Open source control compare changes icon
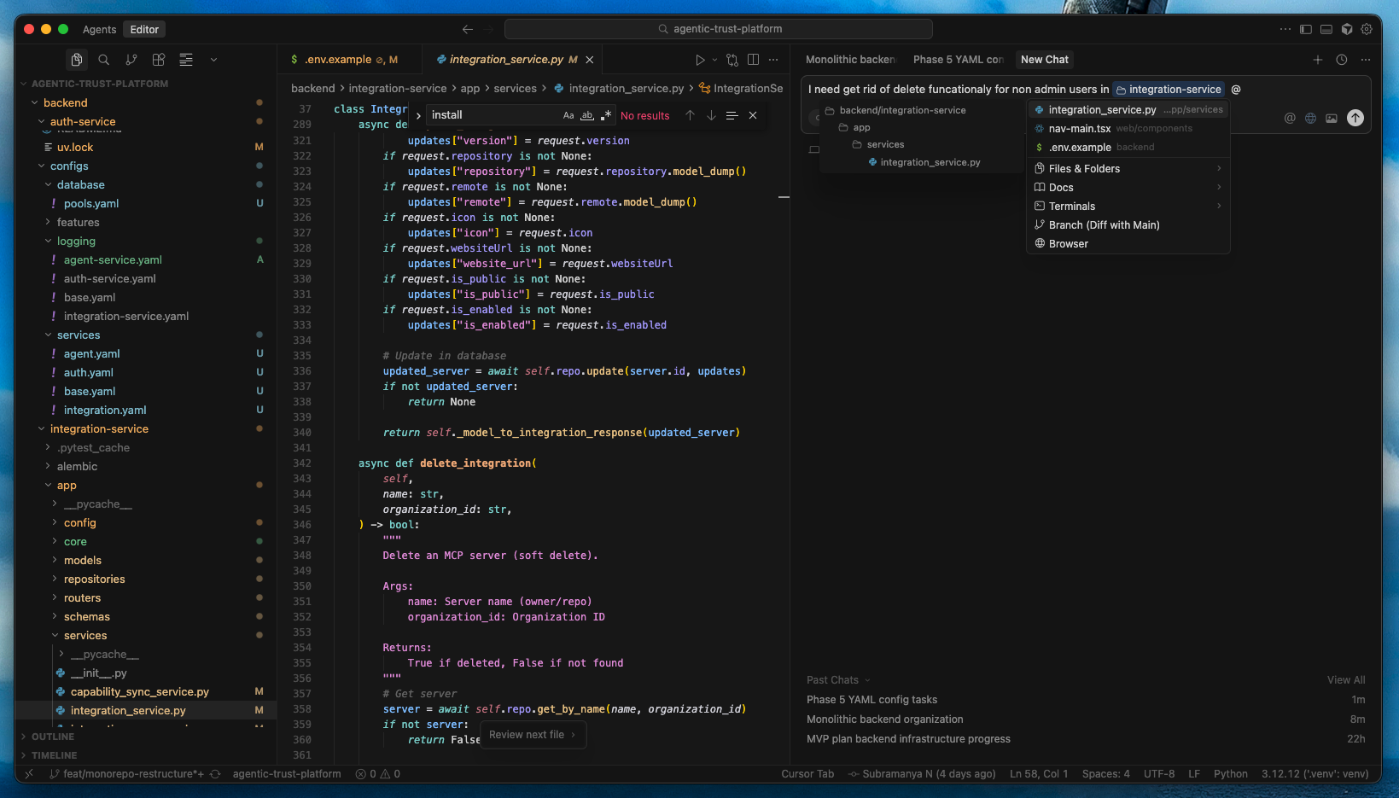Image resolution: width=1399 pixels, height=798 pixels. 732,60
